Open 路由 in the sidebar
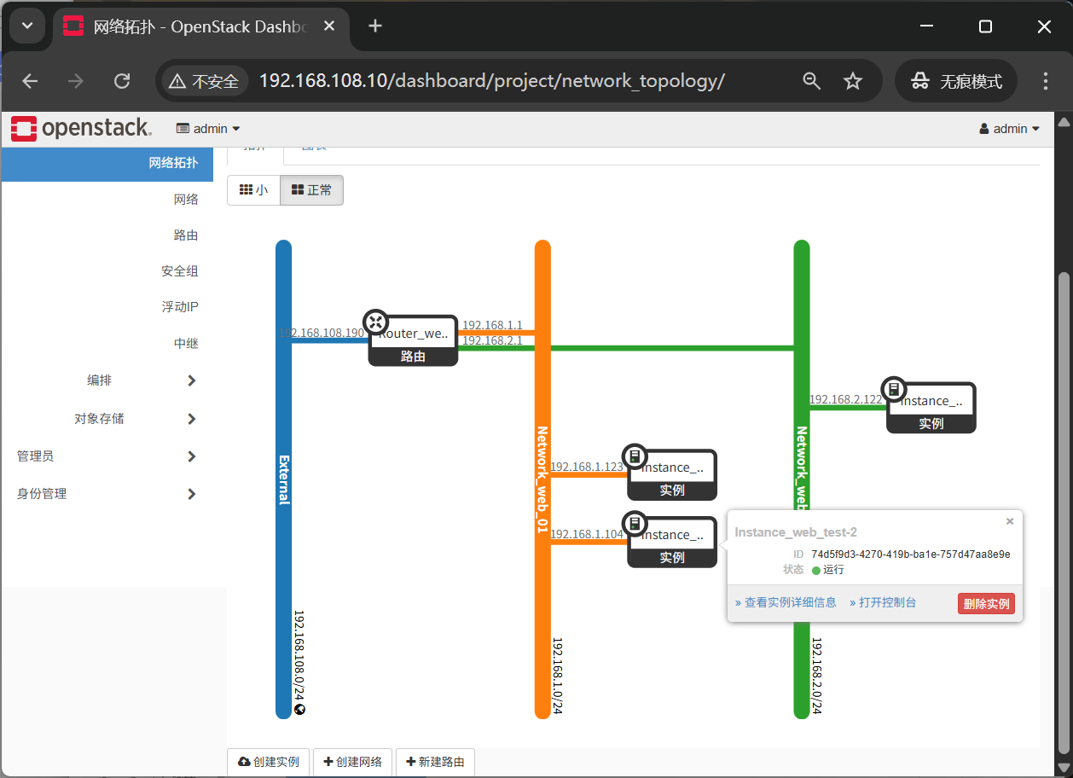 pos(186,235)
